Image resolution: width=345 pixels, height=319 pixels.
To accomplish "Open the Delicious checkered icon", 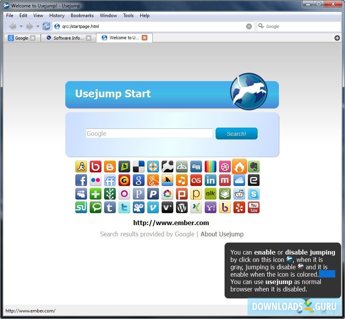I will click(139, 166).
